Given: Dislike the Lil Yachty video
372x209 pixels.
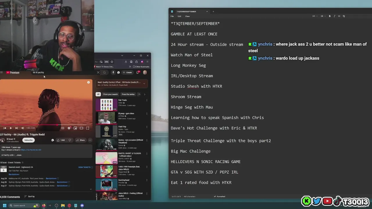Looking at the screenshot, I should [x=70, y=140].
